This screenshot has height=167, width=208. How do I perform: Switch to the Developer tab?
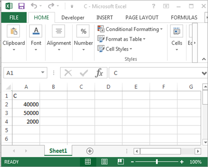[73, 17]
